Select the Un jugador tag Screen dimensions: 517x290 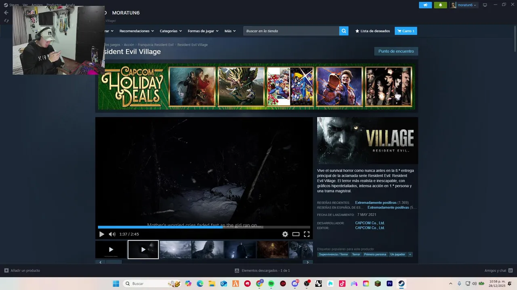[397, 255]
